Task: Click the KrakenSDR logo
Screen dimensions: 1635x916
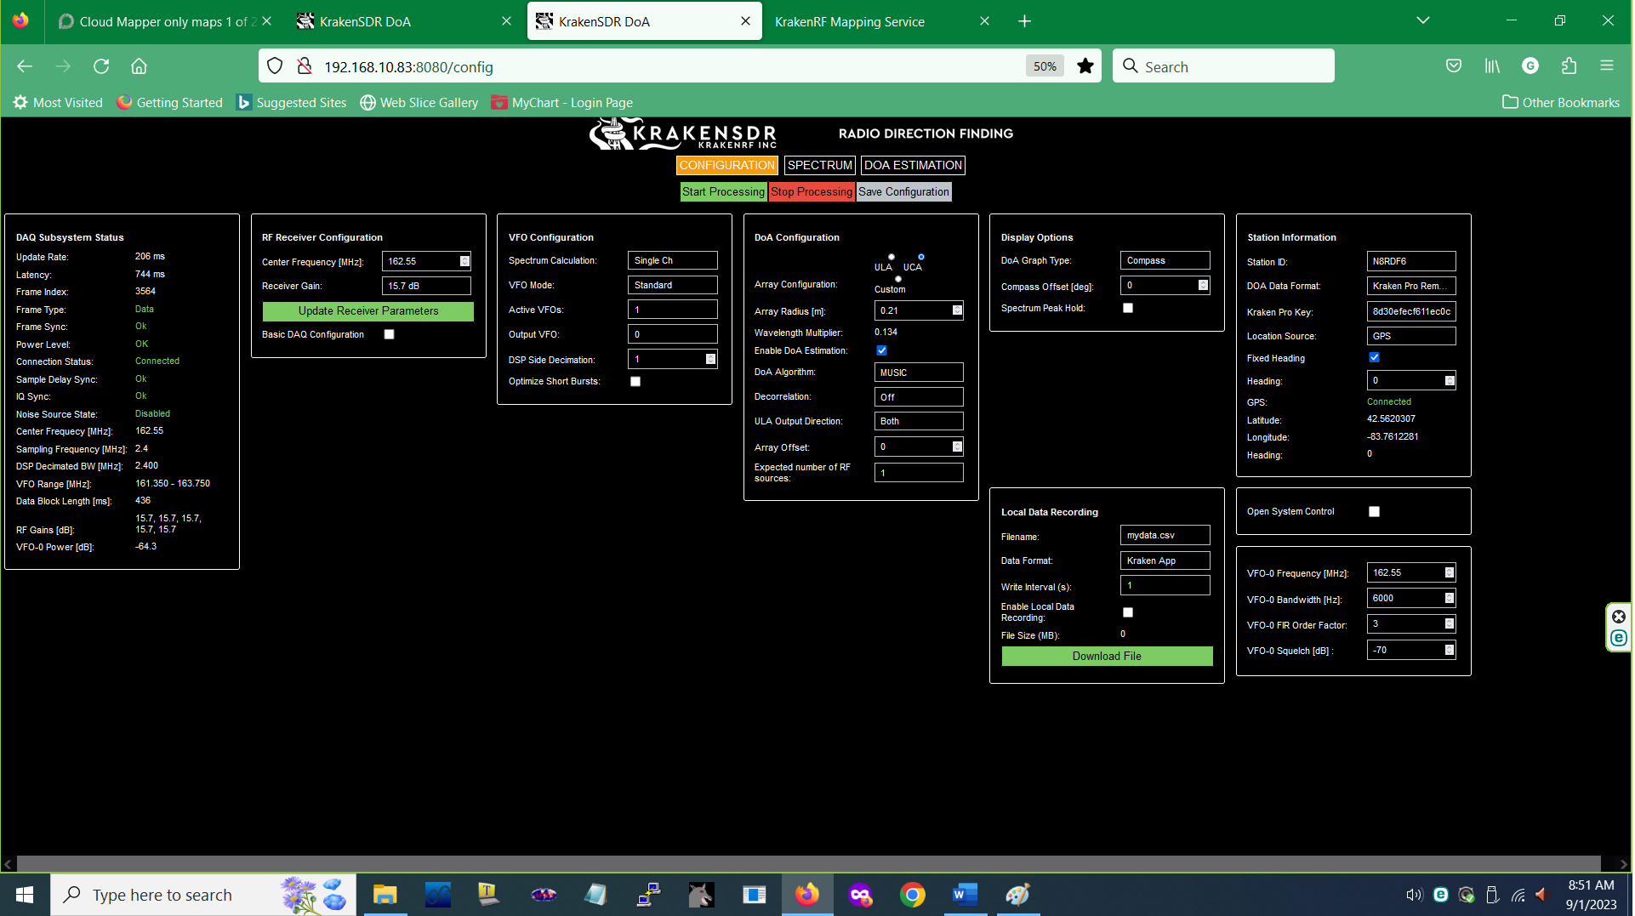Action: click(x=683, y=134)
